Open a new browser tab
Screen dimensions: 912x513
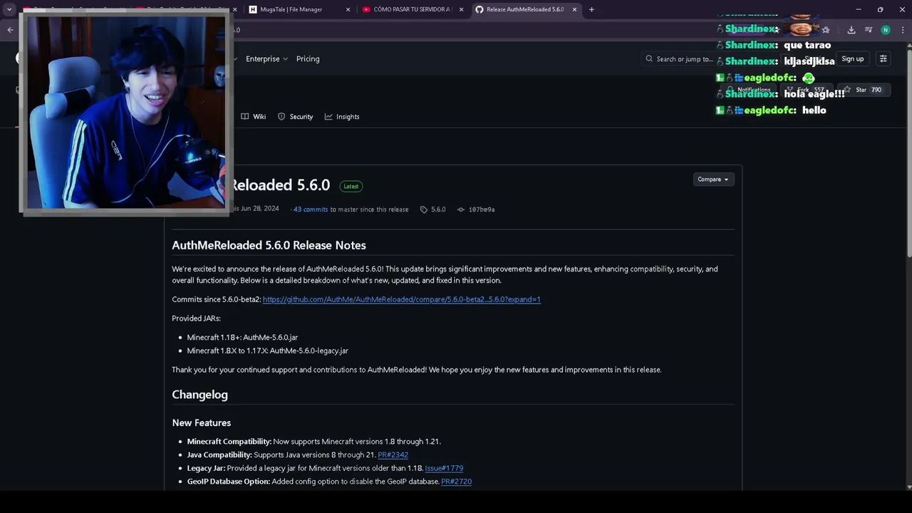coord(591,9)
